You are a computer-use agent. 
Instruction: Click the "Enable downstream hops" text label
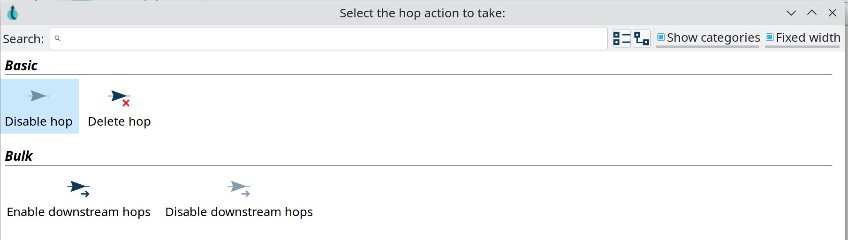tap(78, 212)
